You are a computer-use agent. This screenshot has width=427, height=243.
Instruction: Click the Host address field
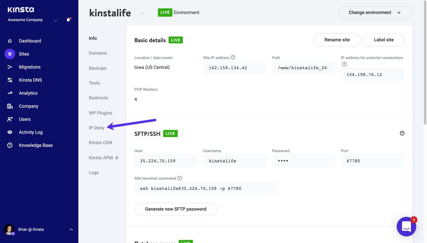coord(166,161)
